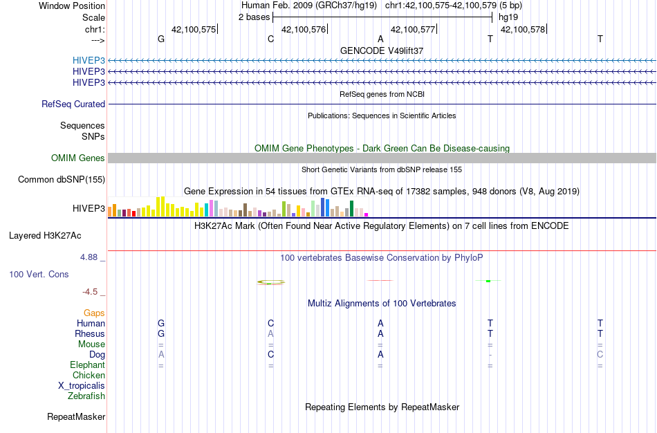Select the Mouse alignment row label
Viewport: 657px width, 433px height.
[x=91, y=344]
